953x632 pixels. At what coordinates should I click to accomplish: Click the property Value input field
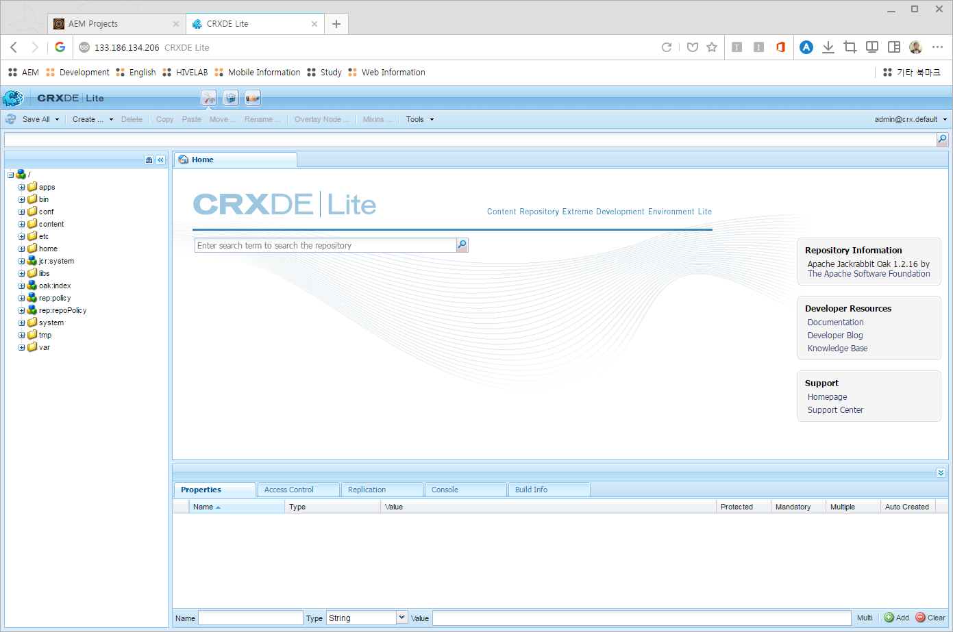point(641,618)
